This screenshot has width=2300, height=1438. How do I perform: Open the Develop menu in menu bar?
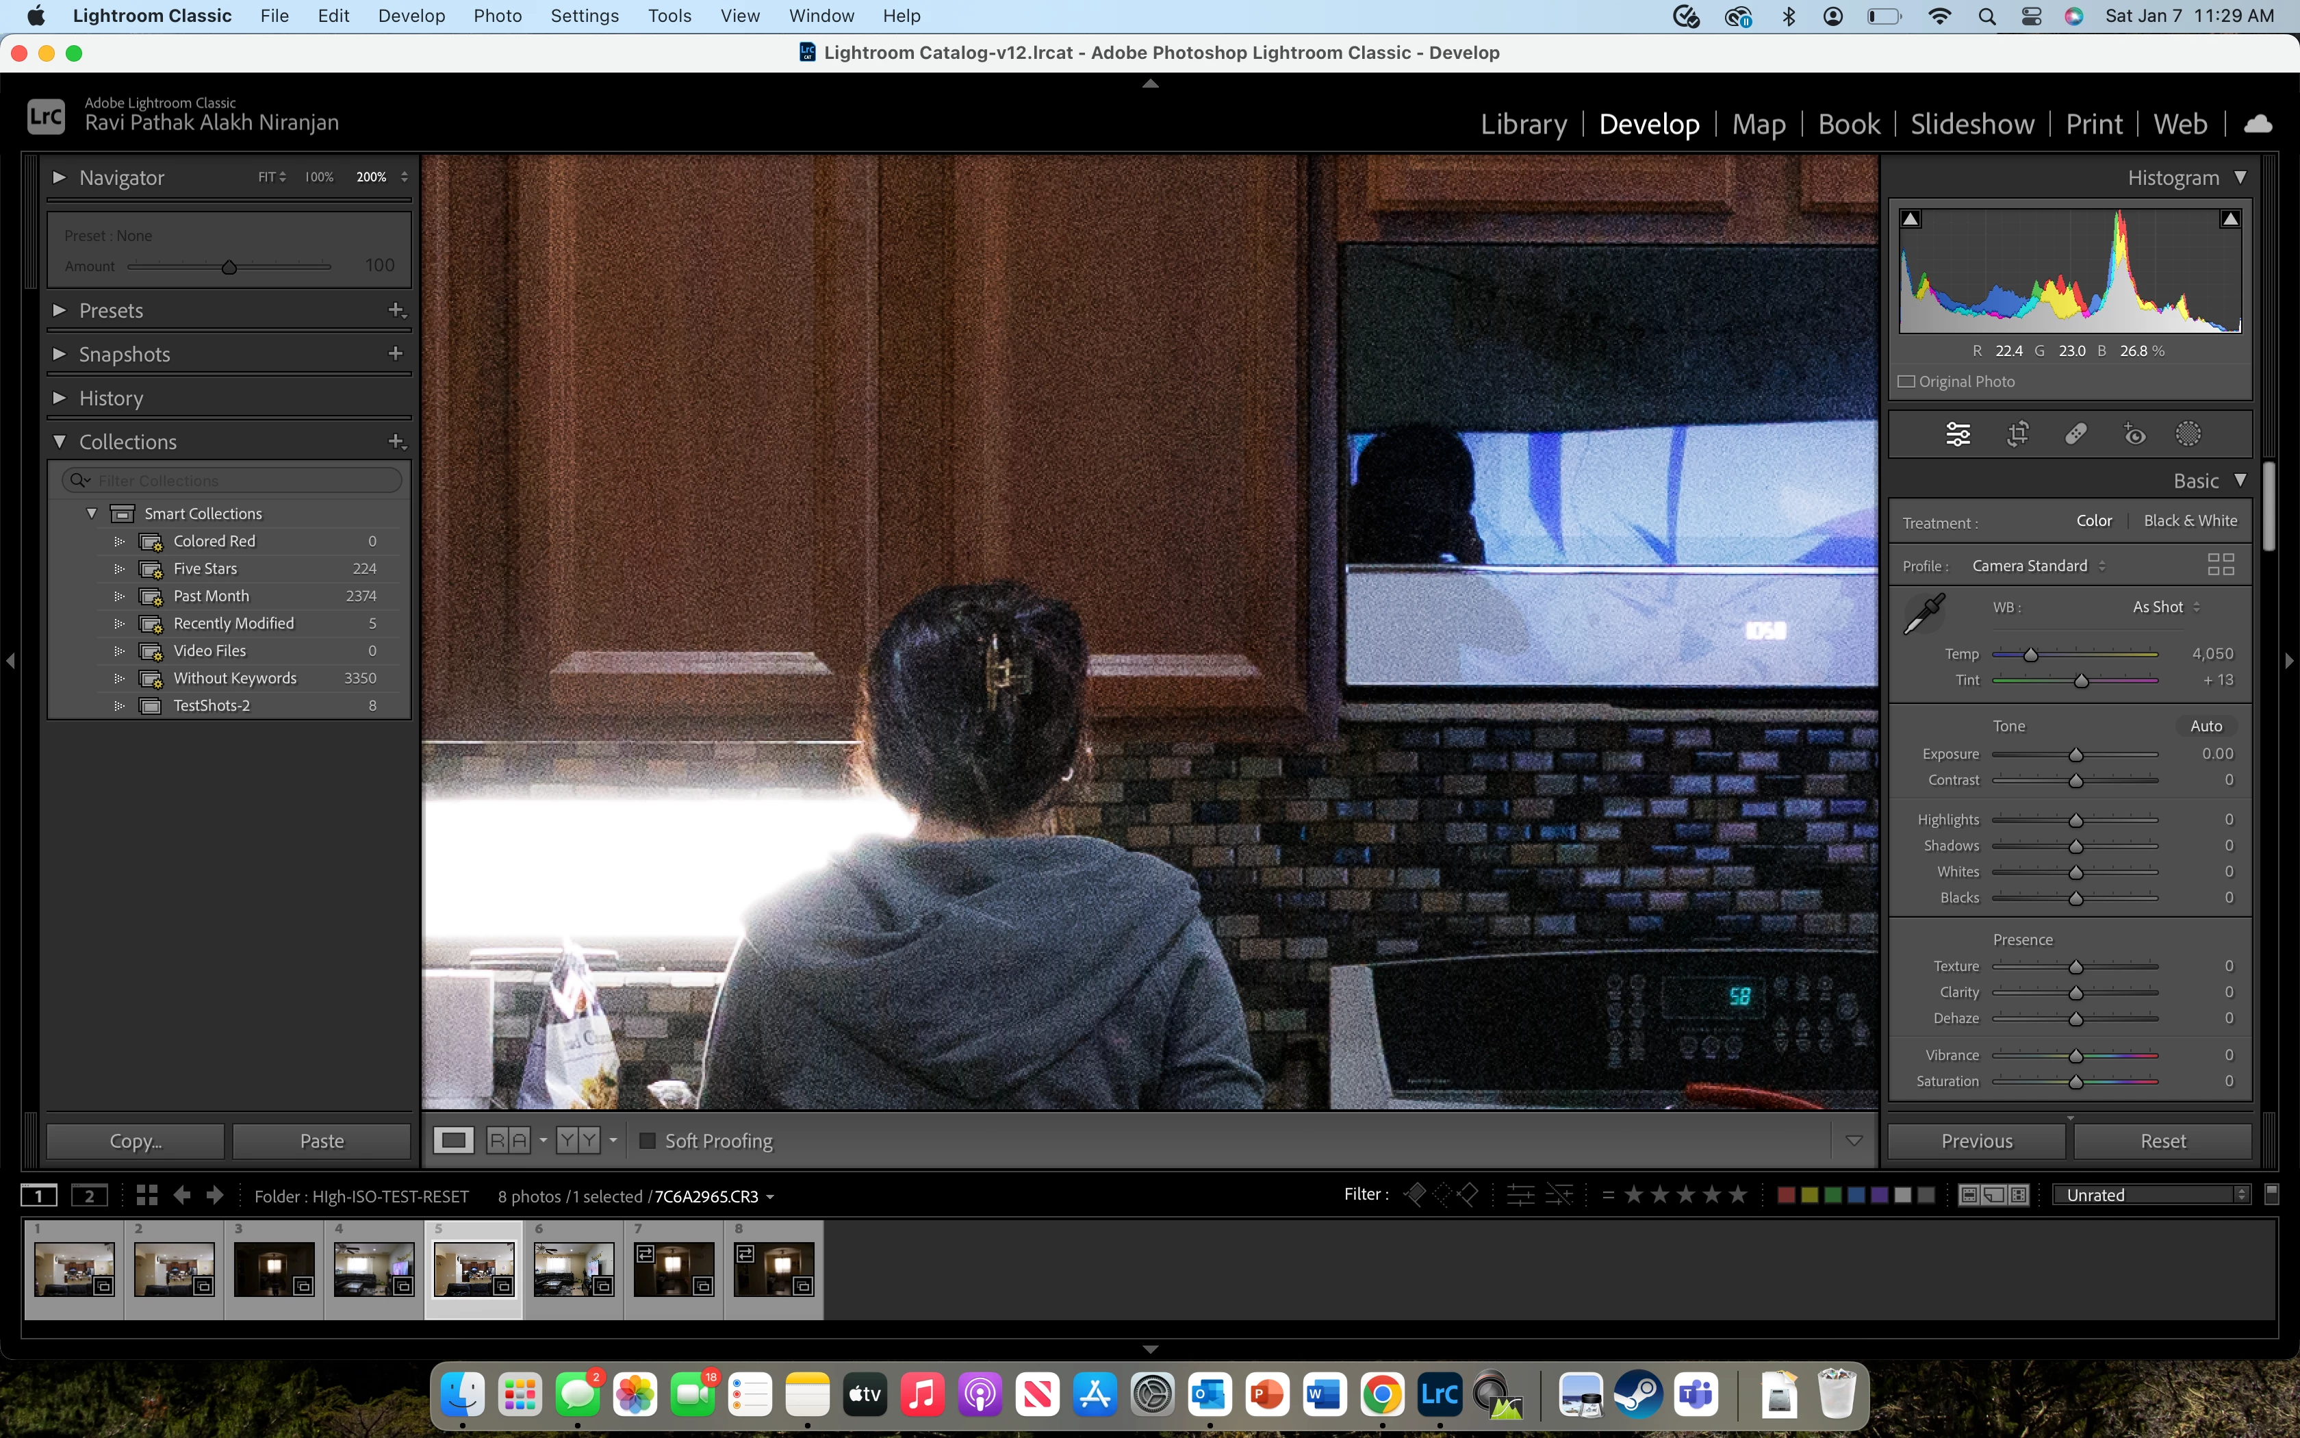pyautogui.click(x=411, y=16)
